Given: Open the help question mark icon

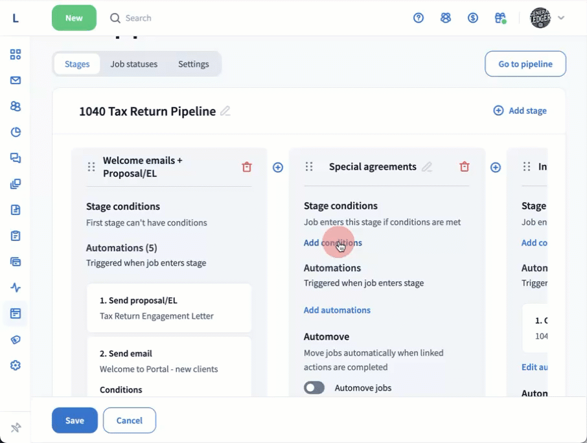Looking at the screenshot, I should (419, 18).
